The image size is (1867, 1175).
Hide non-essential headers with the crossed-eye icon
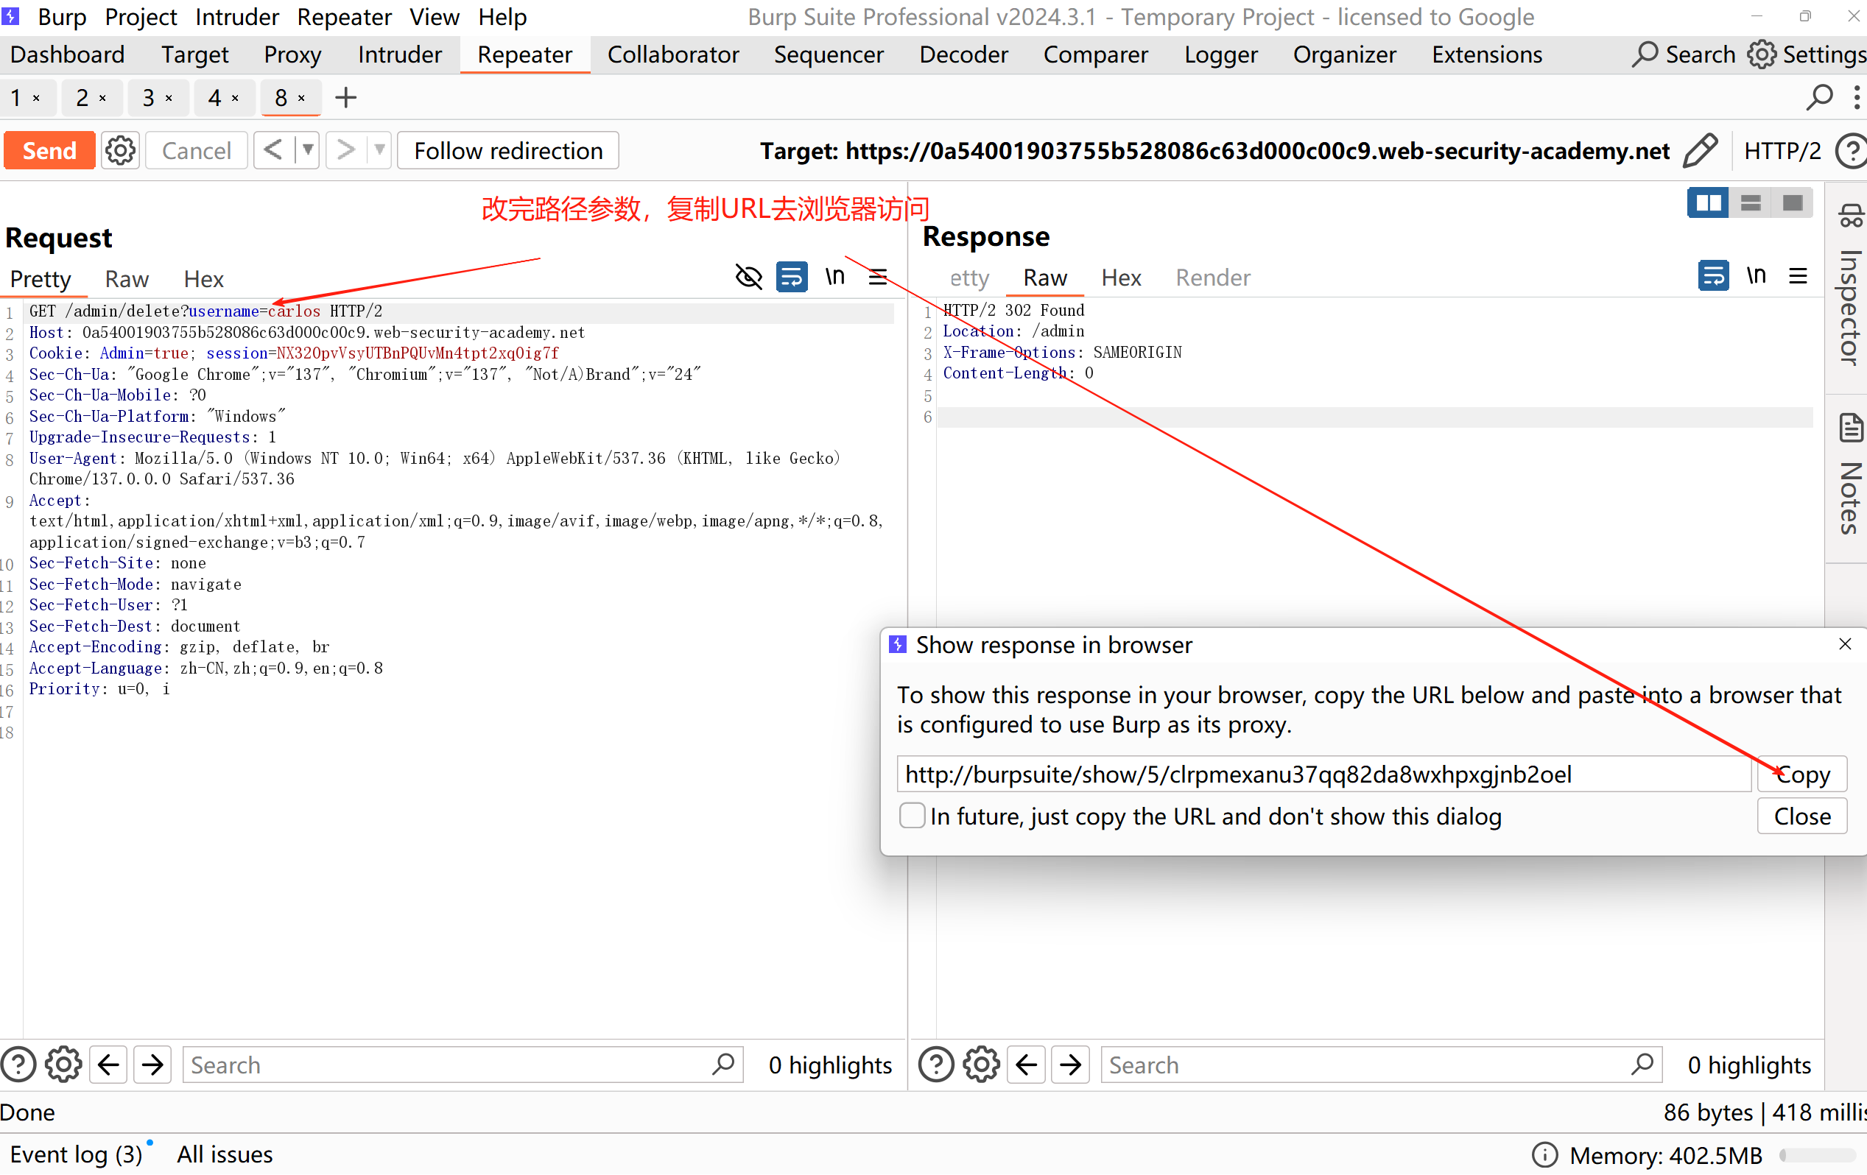click(748, 277)
